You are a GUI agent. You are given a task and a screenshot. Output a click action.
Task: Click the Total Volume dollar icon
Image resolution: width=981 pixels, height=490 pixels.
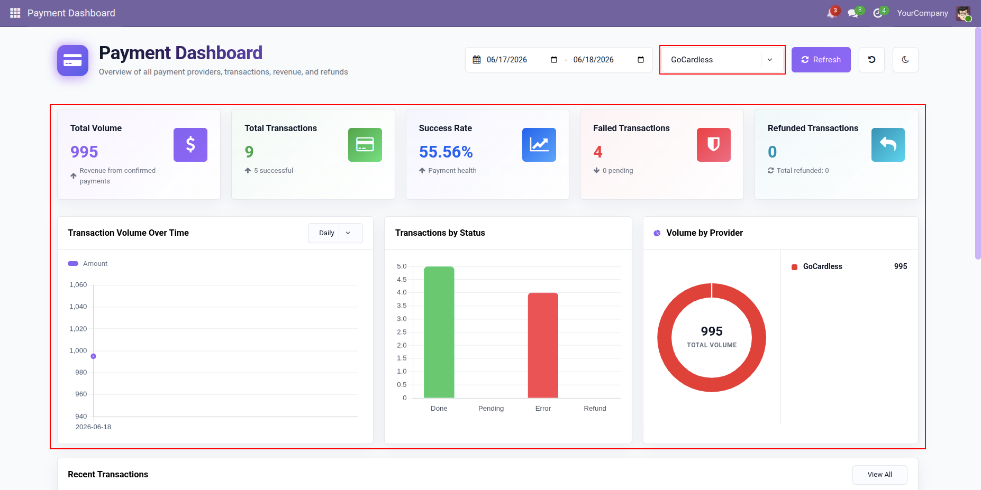point(190,145)
